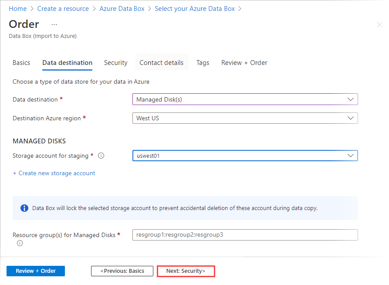Click the blue Review + Order button

[35, 271]
